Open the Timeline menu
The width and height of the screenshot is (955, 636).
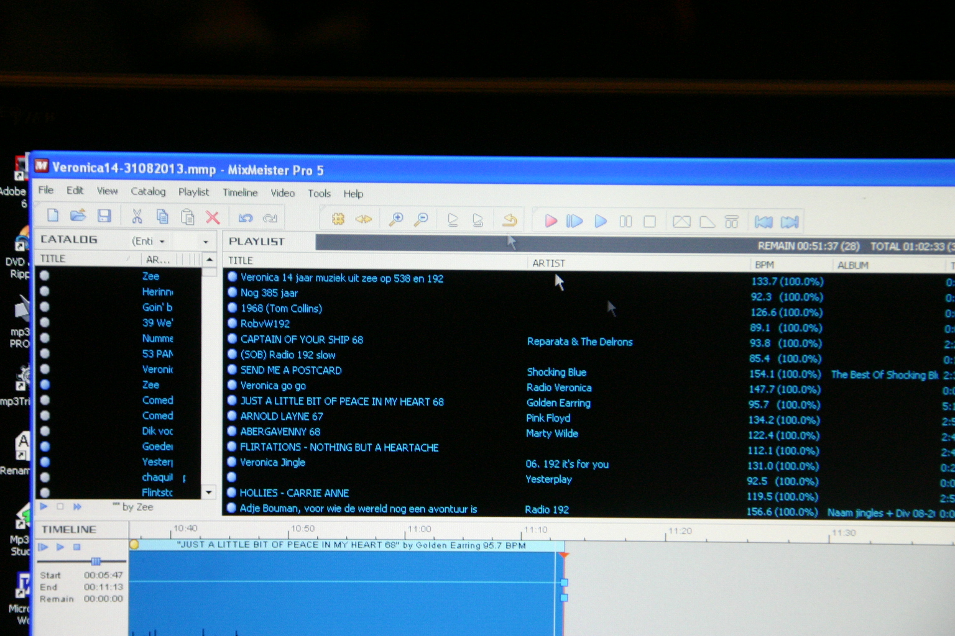tap(239, 193)
